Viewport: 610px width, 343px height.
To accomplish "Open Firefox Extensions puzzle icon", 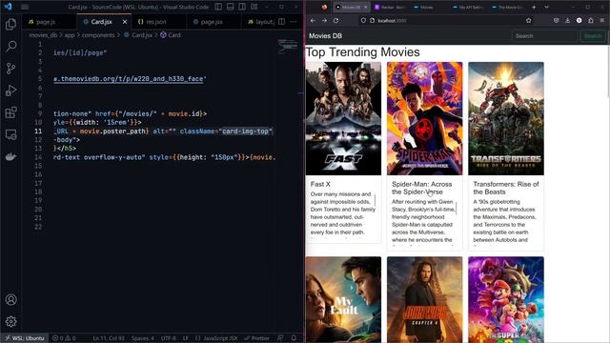I will click(591, 21).
